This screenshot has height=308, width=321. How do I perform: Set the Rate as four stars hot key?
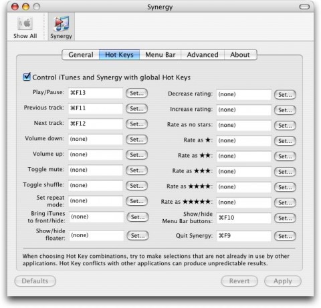pyautogui.click(x=285, y=187)
